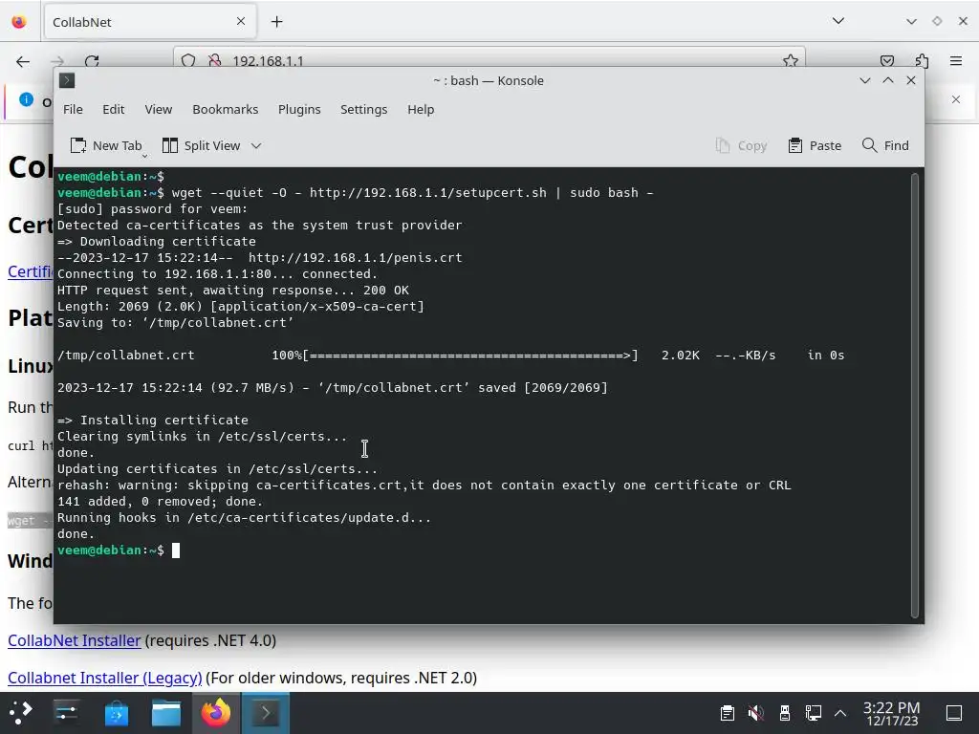Click the Copy toolbar button
The image size is (979, 734).
pyautogui.click(x=741, y=145)
